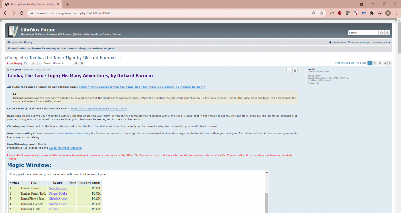Click the topic title heading link
This screenshot has height=213, width=401.
(64, 58)
